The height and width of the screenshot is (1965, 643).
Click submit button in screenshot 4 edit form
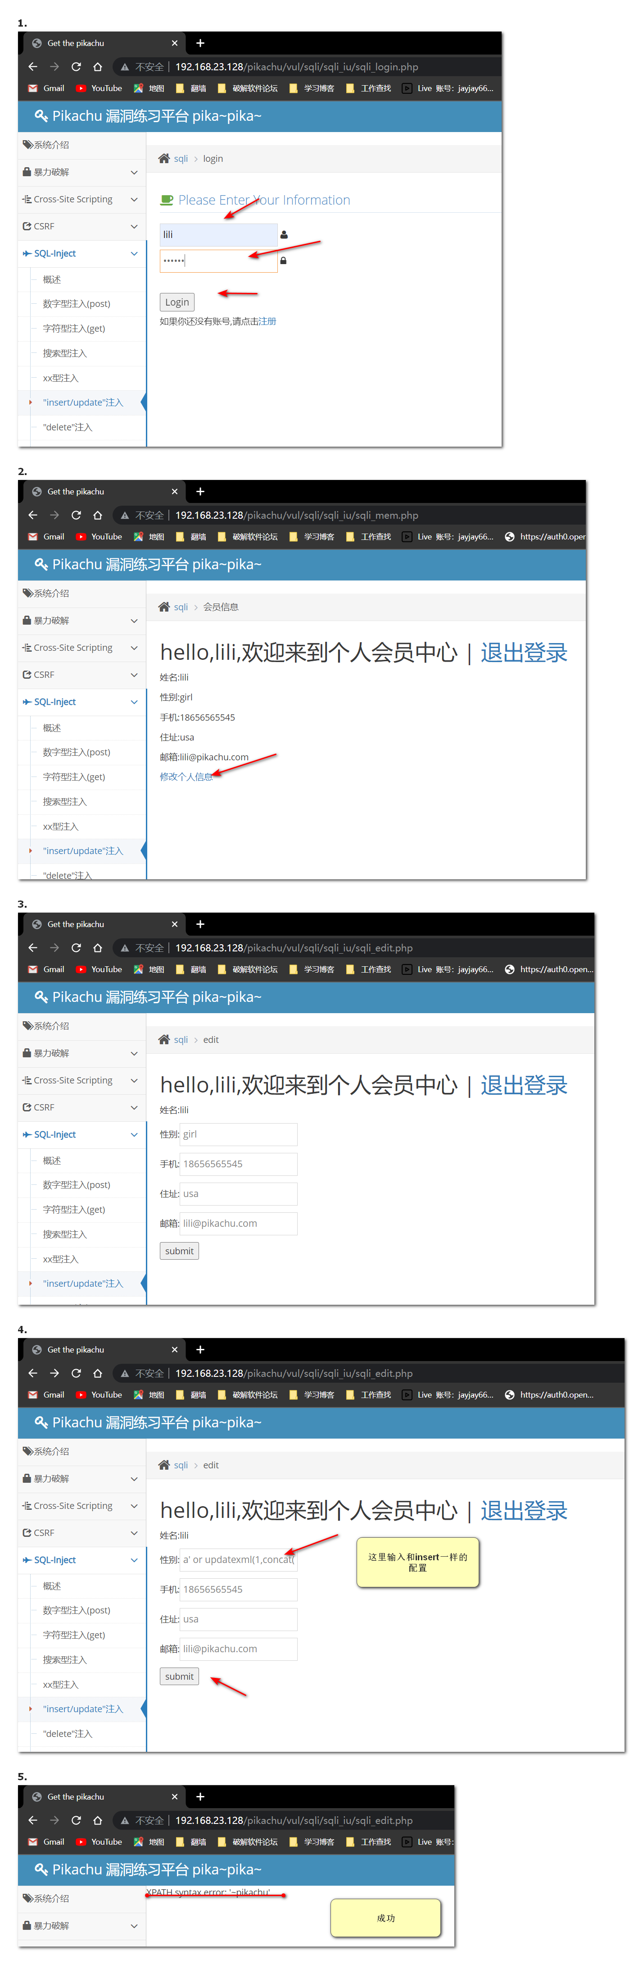(x=179, y=1677)
